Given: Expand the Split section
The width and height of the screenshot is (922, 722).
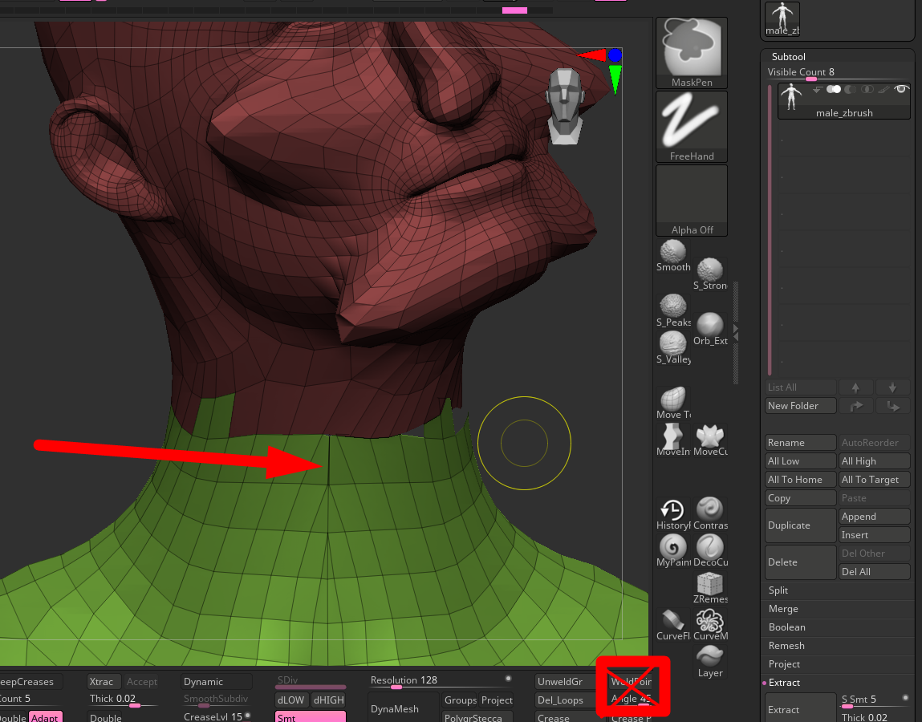Looking at the screenshot, I should [x=778, y=590].
